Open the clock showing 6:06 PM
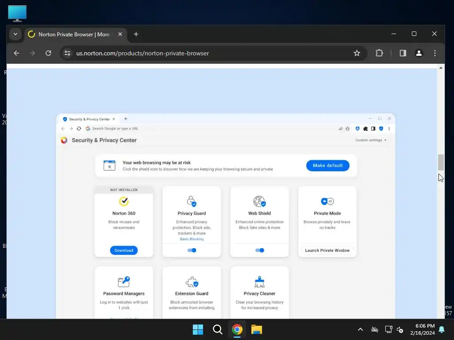Viewport: 454px width, 340px height. click(x=423, y=329)
